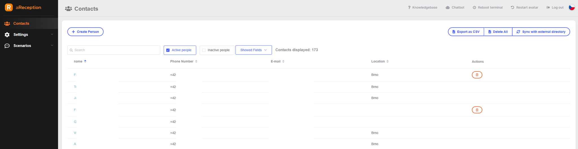Delete the first contact via trash icon
578x149 pixels.
(x=477, y=75)
